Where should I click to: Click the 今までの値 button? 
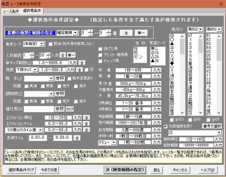click(49, 170)
